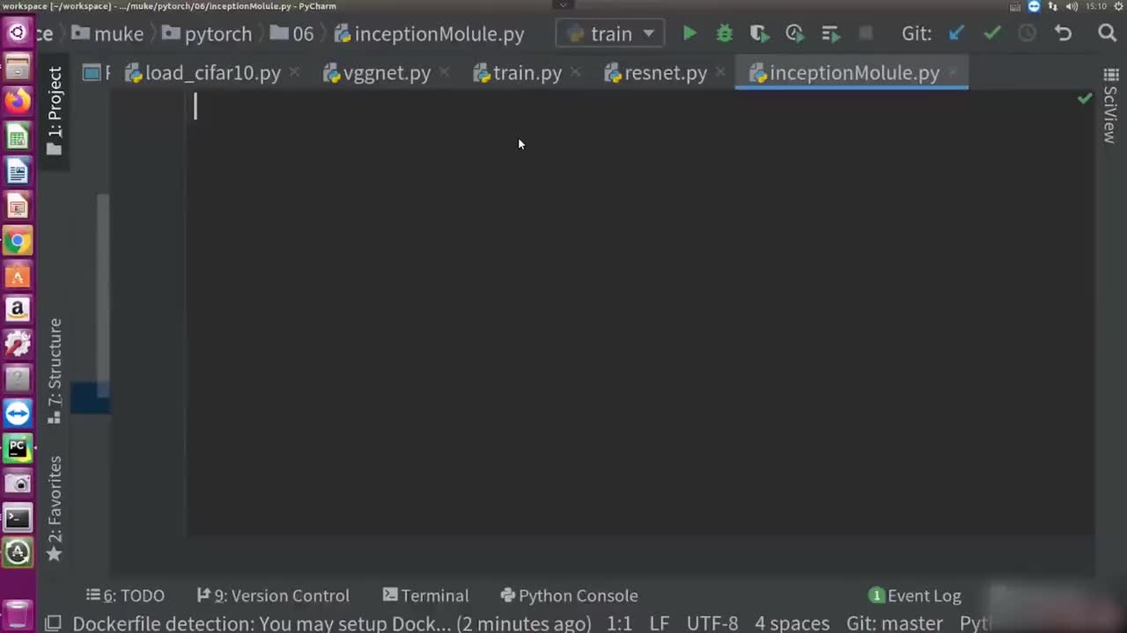This screenshot has height=633, width=1127.
Task: Open the Event Log
Action: (x=915, y=595)
